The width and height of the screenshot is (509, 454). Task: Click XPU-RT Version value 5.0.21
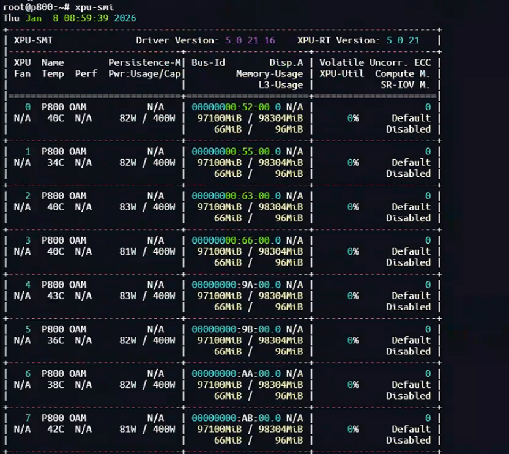pos(403,40)
